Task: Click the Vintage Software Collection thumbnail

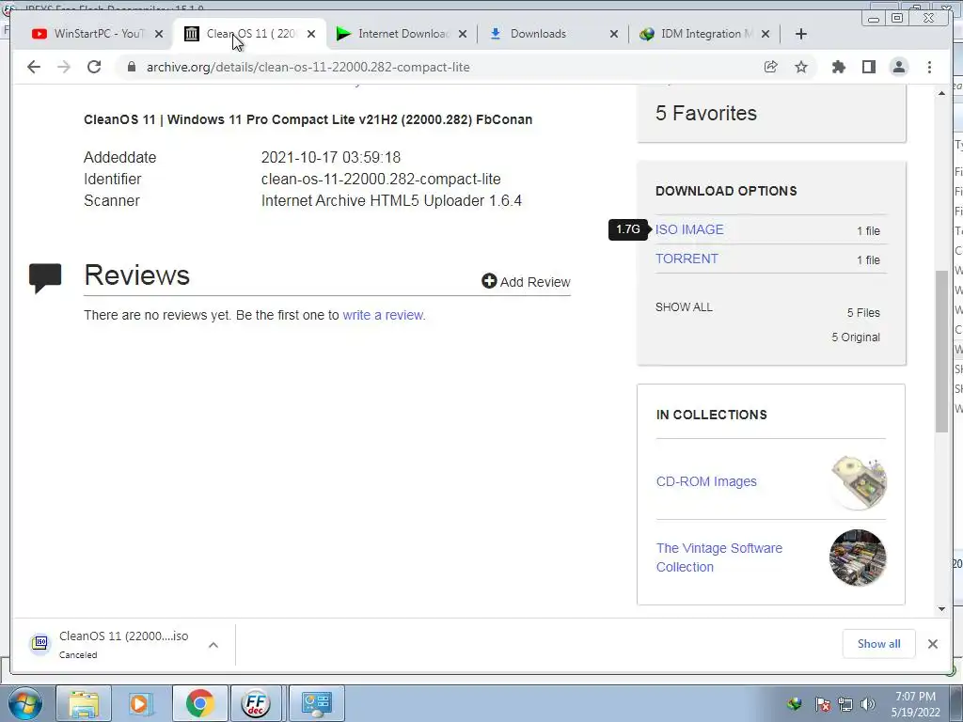Action: [858, 557]
